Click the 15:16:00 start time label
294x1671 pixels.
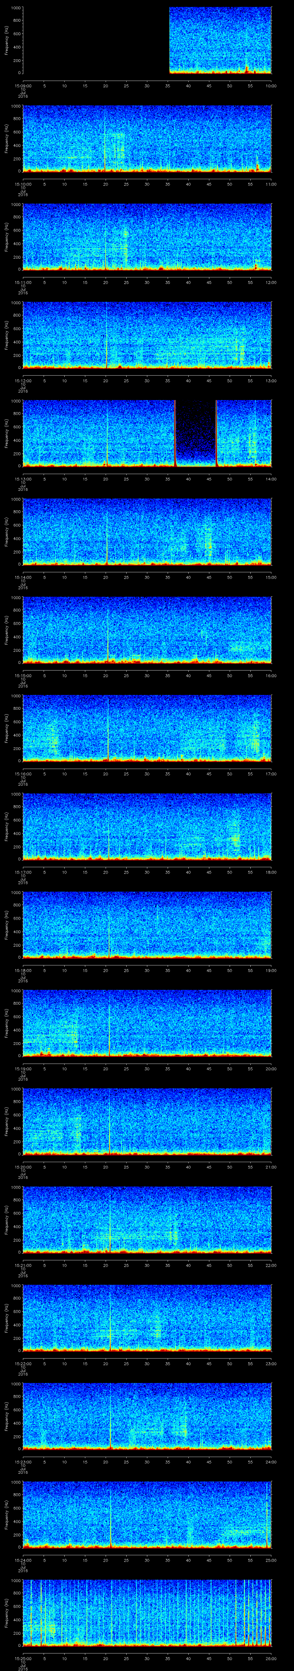coord(23,773)
